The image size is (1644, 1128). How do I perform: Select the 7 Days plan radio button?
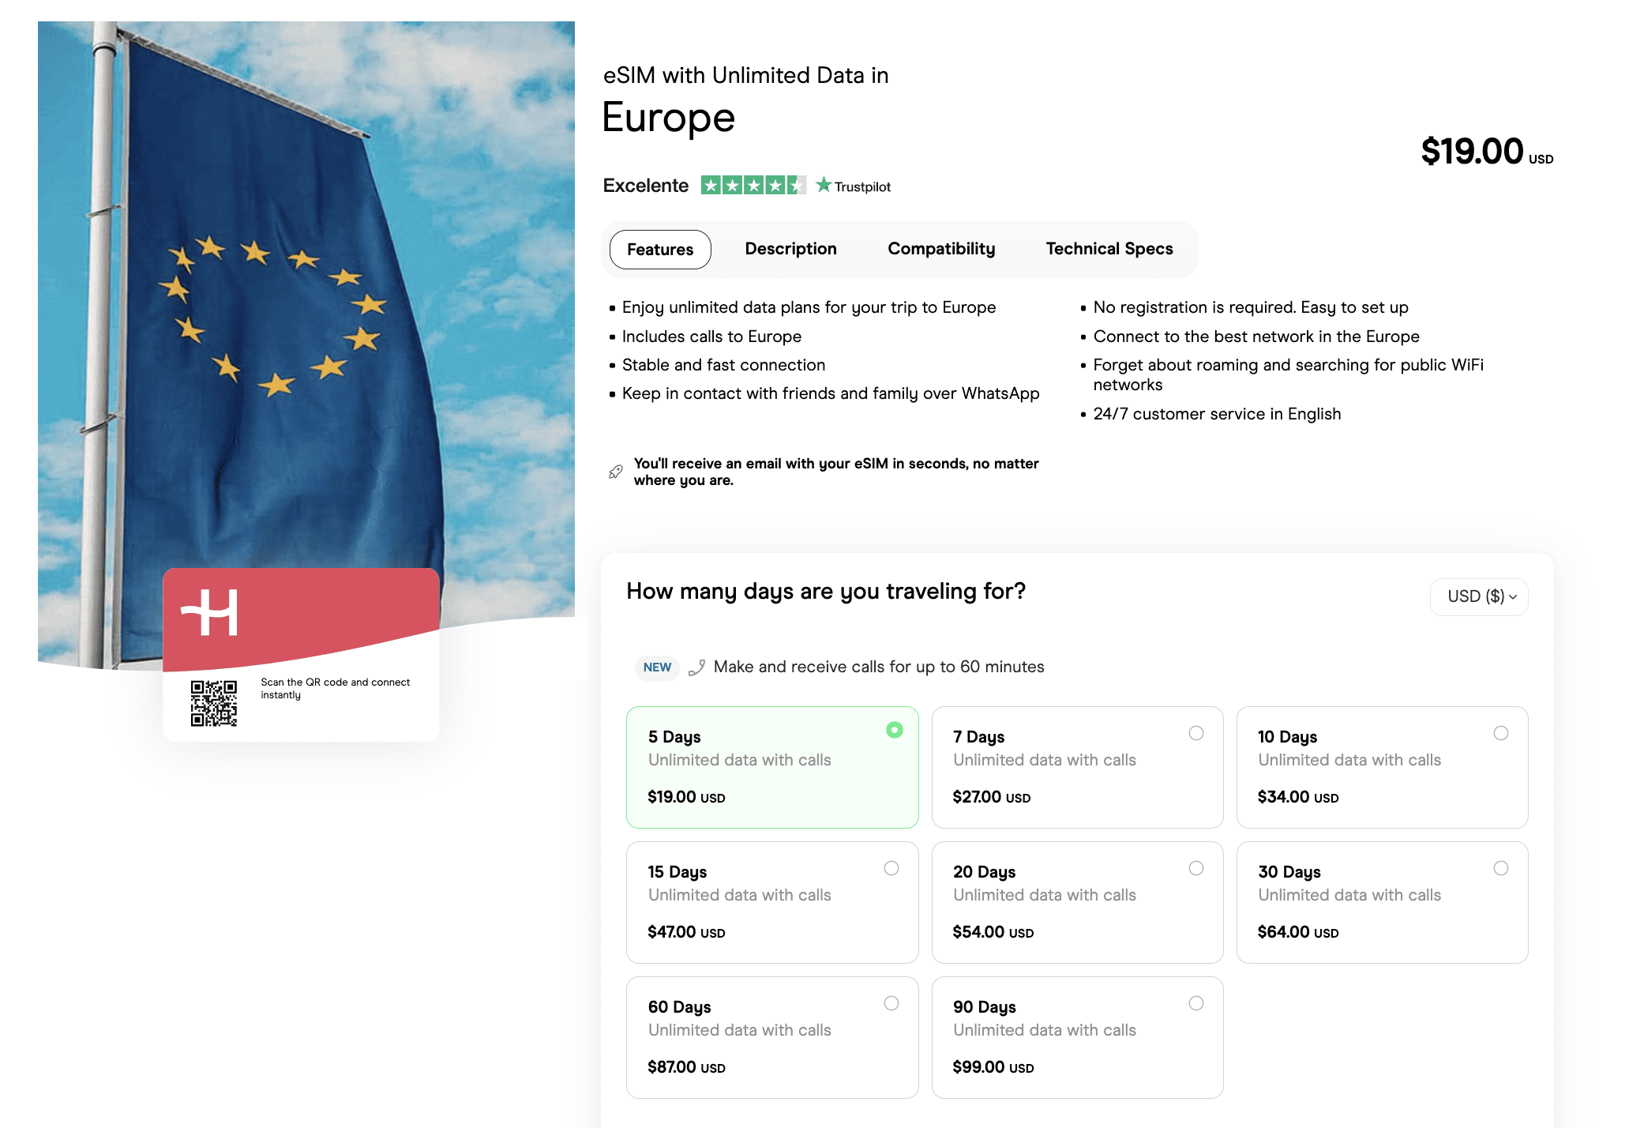tap(1197, 733)
